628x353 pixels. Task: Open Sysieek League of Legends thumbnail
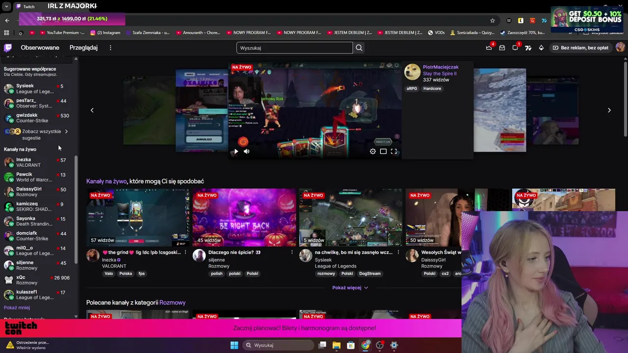pyautogui.click(x=351, y=217)
